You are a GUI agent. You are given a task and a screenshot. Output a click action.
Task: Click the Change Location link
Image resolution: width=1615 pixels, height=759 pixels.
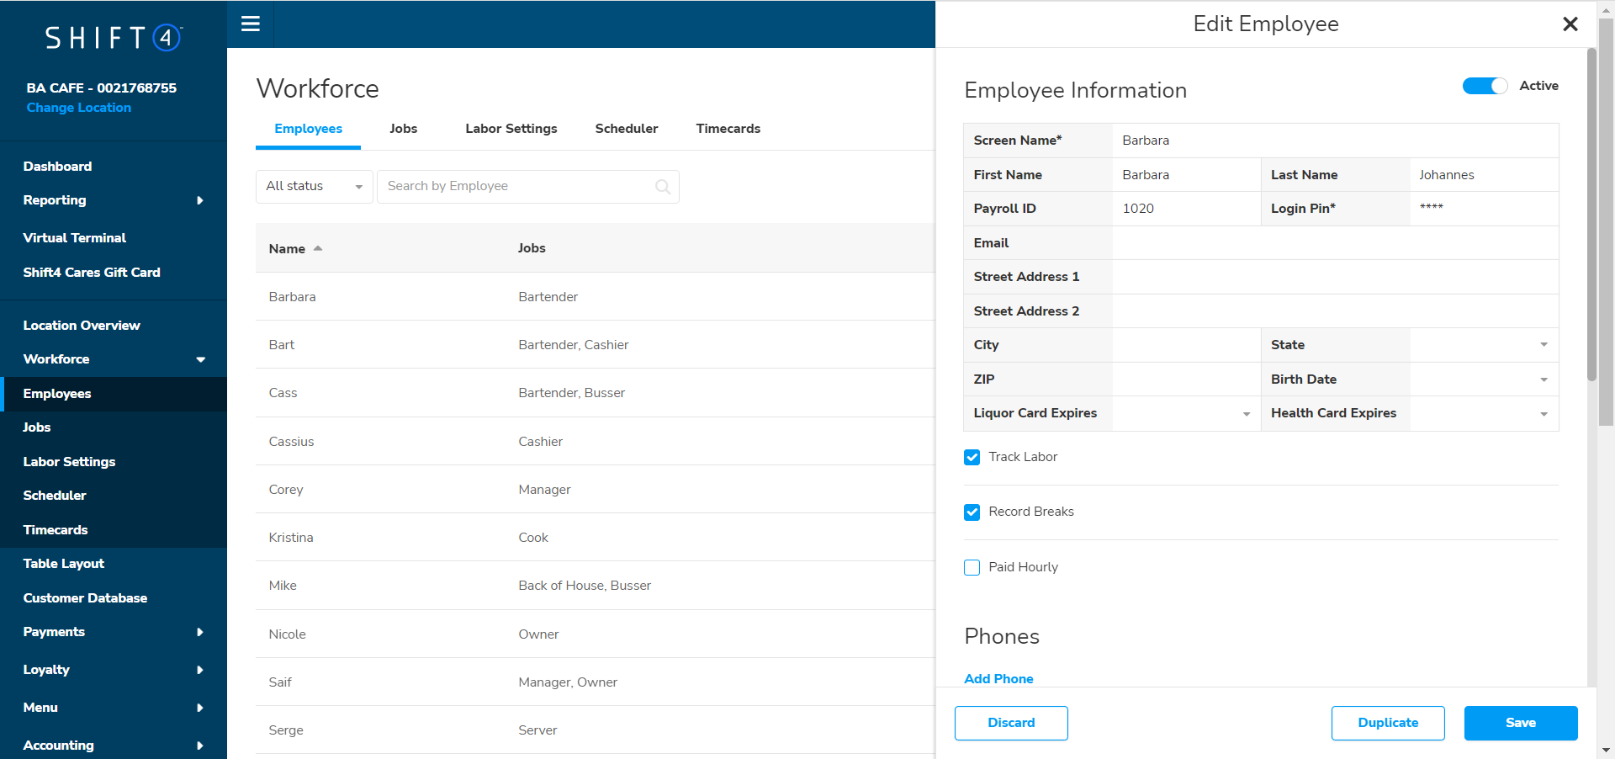[x=79, y=108]
